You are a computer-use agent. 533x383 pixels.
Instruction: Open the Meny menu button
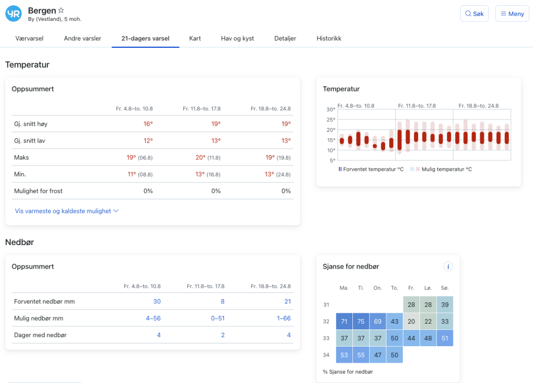pyautogui.click(x=512, y=14)
